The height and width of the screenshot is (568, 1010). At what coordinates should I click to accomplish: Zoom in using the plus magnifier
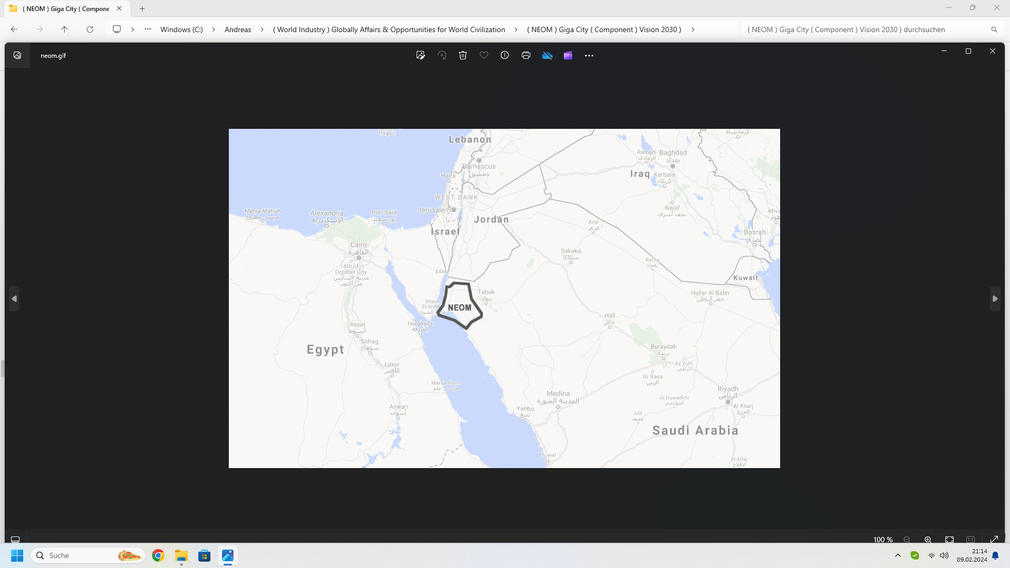[x=928, y=540]
